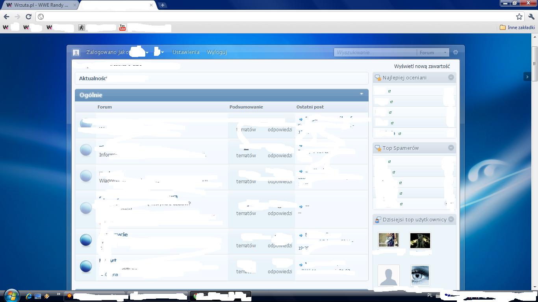The width and height of the screenshot is (538, 302).
Task: Click the 'Wyloguj' logout link
Action: click(217, 52)
